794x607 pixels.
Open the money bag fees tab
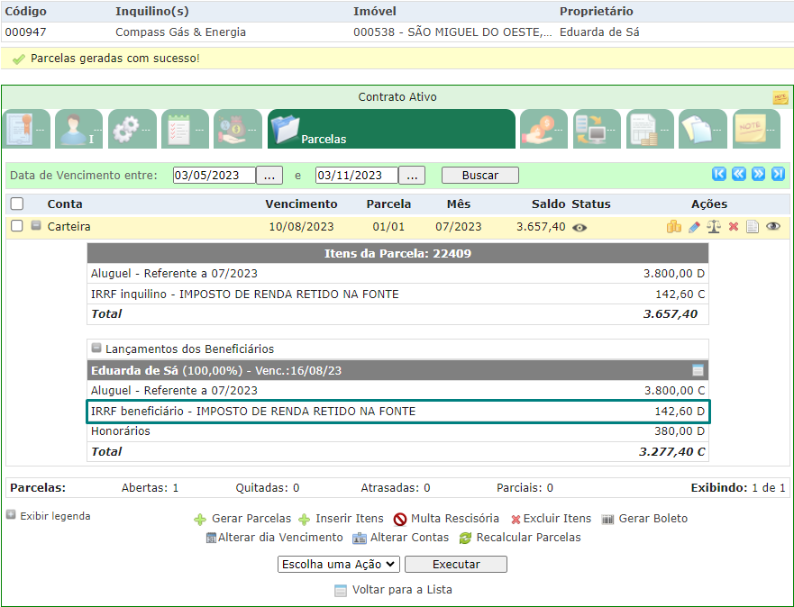tap(238, 129)
